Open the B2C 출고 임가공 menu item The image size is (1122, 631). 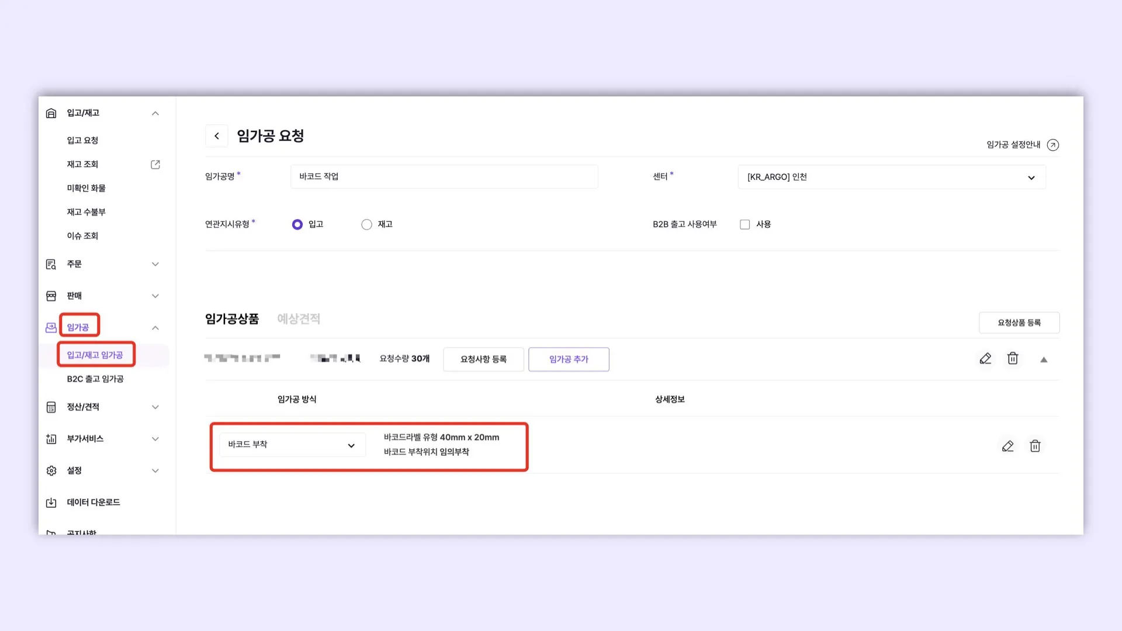pos(95,379)
